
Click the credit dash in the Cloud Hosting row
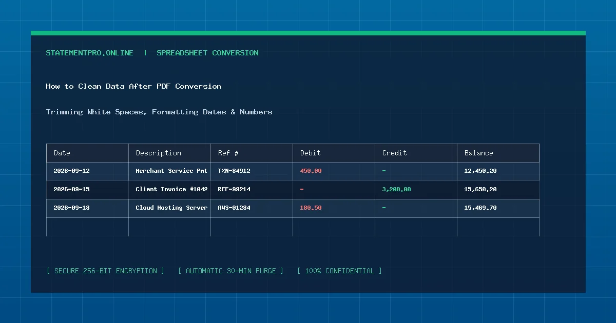(x=384, y=208)
